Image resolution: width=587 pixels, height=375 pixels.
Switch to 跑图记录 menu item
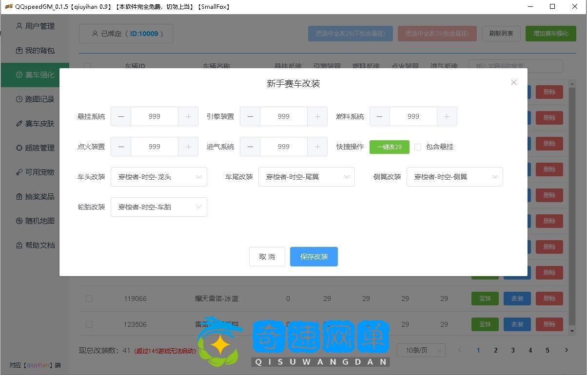pyautogui.click(x=35, y=99)
